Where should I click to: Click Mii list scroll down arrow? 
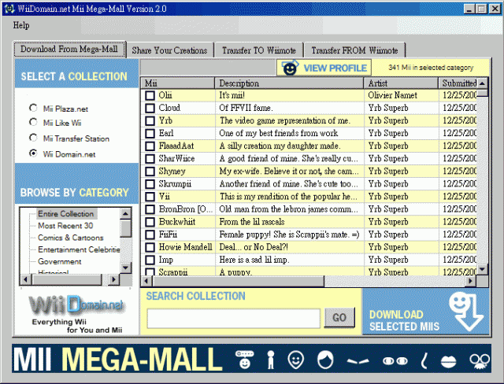(x=482, y=269)
